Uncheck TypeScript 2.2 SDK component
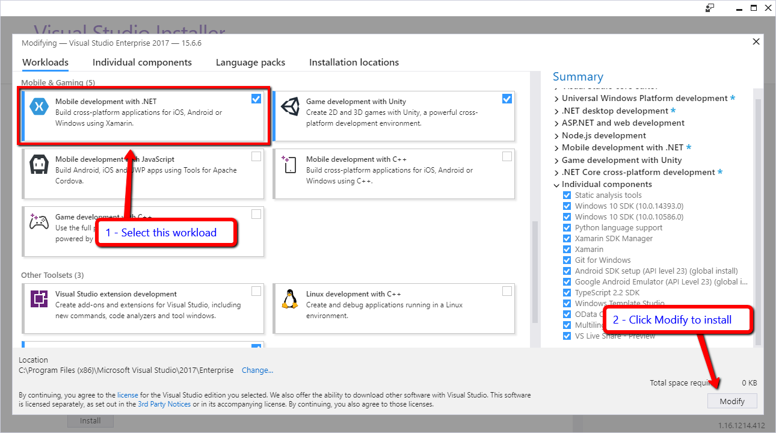 click(x=567, y=293)
